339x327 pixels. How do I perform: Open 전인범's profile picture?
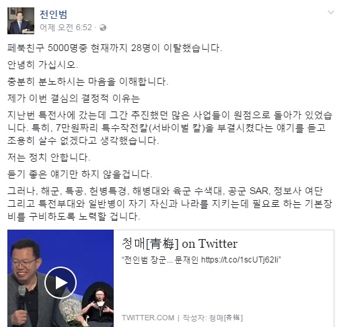(x=21, y=21)
